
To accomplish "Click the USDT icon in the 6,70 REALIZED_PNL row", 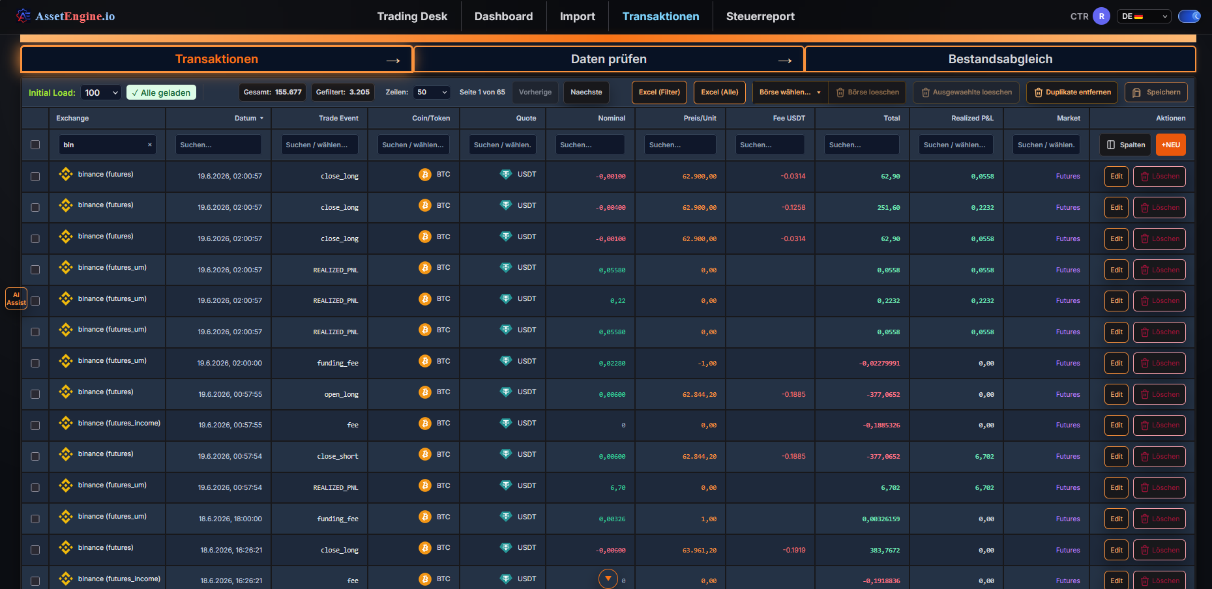I will coord(506,485).
